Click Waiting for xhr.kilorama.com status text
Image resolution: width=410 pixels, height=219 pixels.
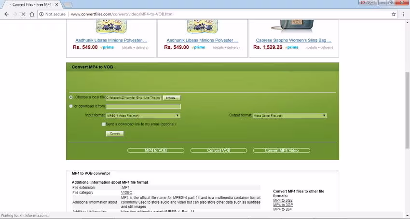click(25, 215)
